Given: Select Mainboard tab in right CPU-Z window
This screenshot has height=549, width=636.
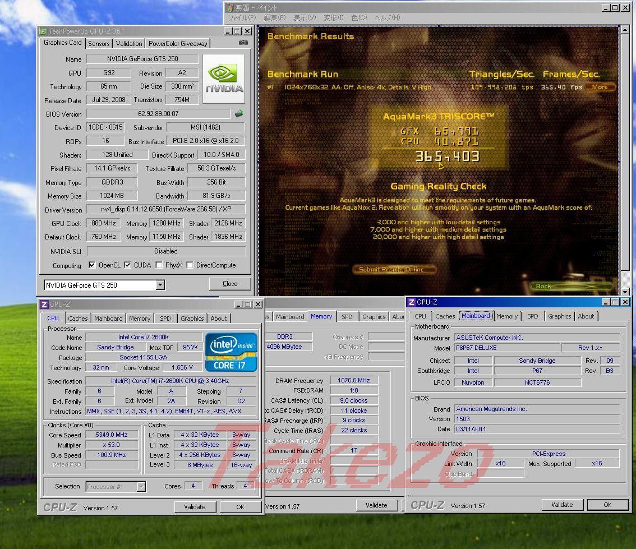Looking at the screenshot, I should tap(476, 316).
